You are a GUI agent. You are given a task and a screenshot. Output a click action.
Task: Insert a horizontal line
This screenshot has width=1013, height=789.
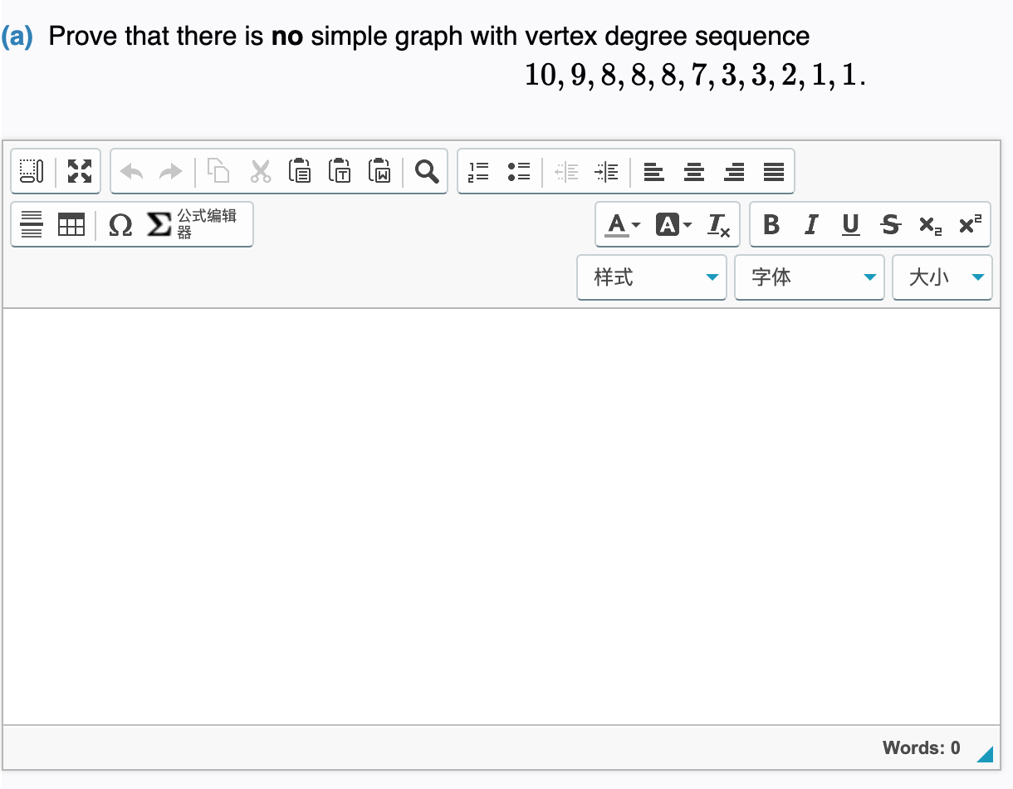pyautogui.click(x=32, y=224)
